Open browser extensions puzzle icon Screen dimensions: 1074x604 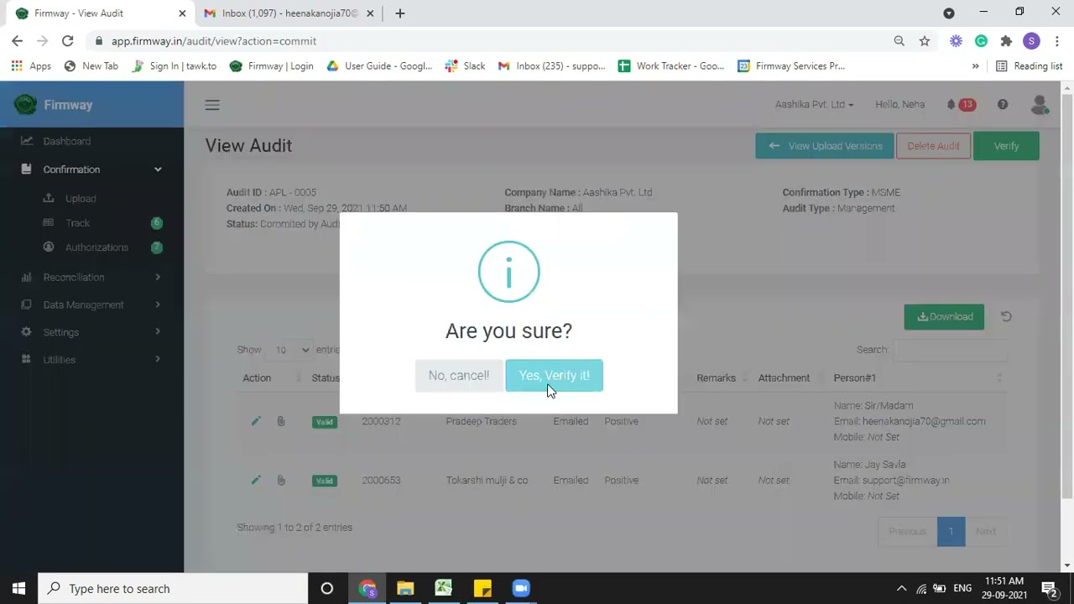tap(1006, 40)
